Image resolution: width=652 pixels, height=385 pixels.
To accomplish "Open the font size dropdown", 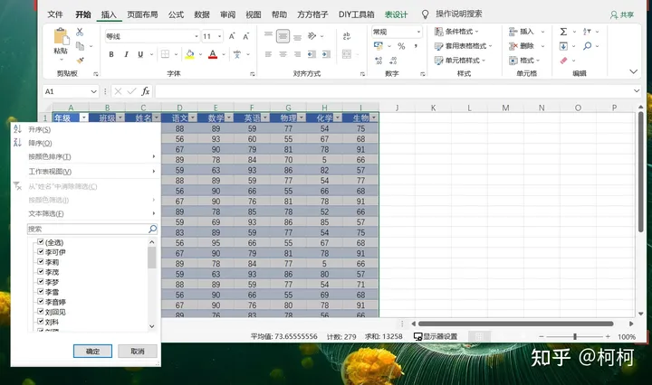I will (219, 36).
